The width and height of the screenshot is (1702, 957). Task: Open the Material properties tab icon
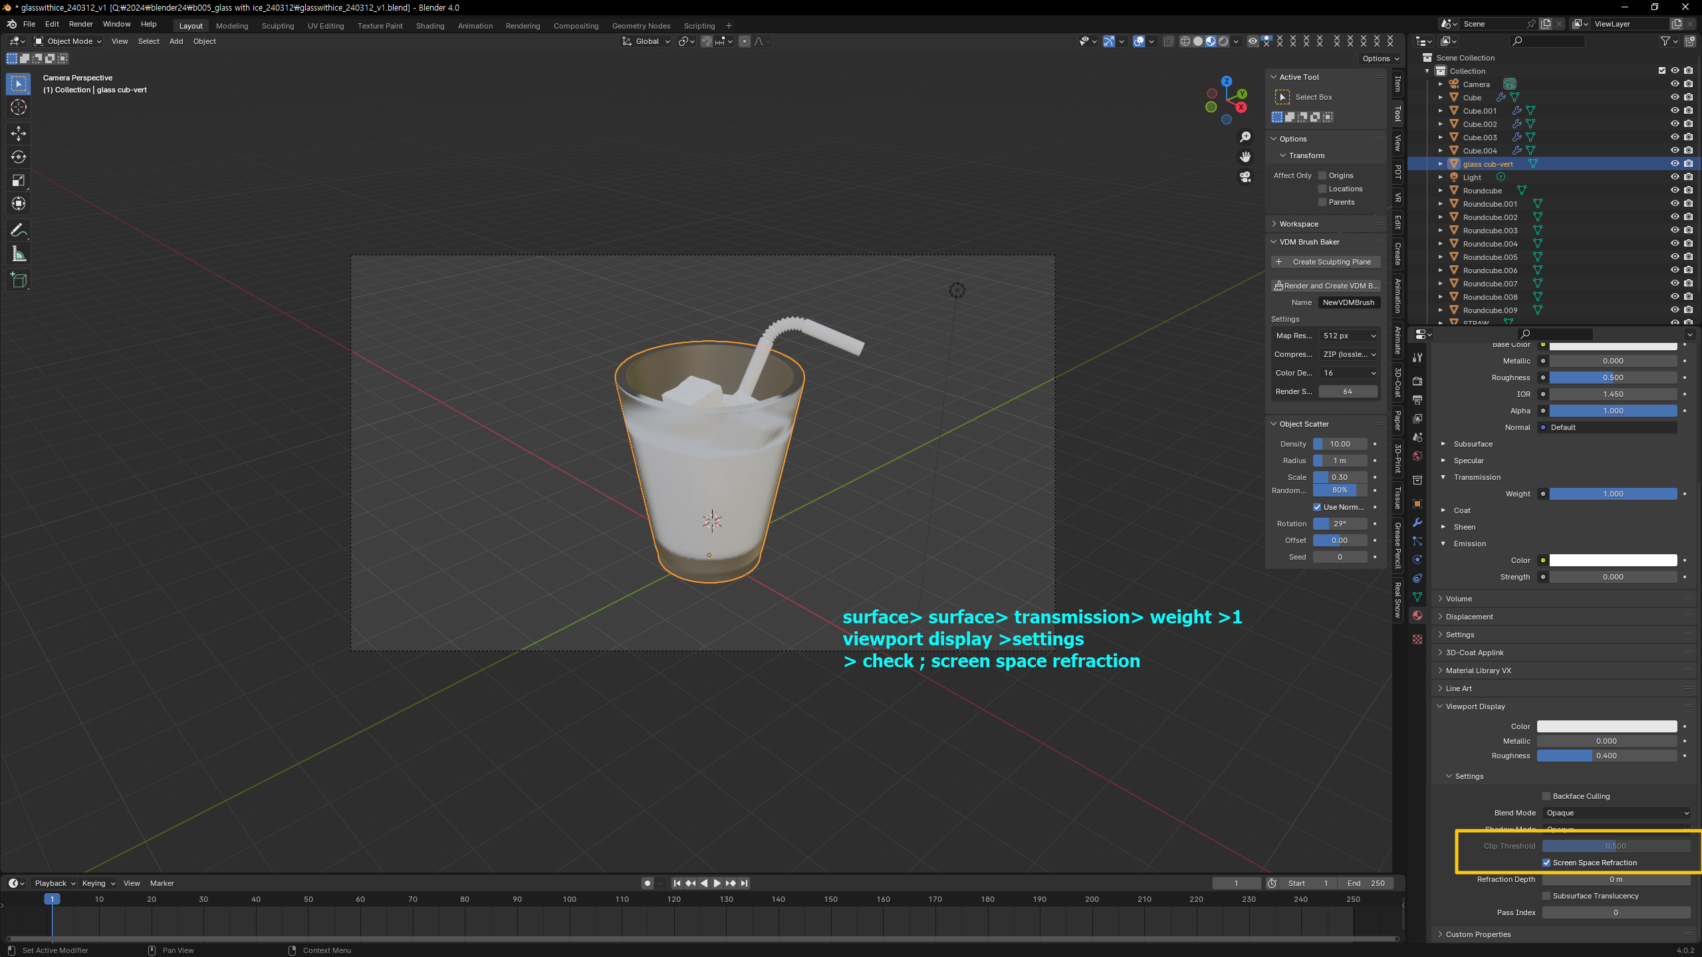click(x=1417, y=615)
